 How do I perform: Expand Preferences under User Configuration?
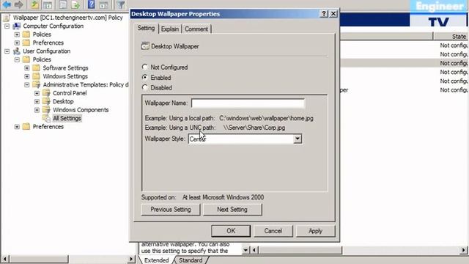pyautogui.click(x=17, y=127)
